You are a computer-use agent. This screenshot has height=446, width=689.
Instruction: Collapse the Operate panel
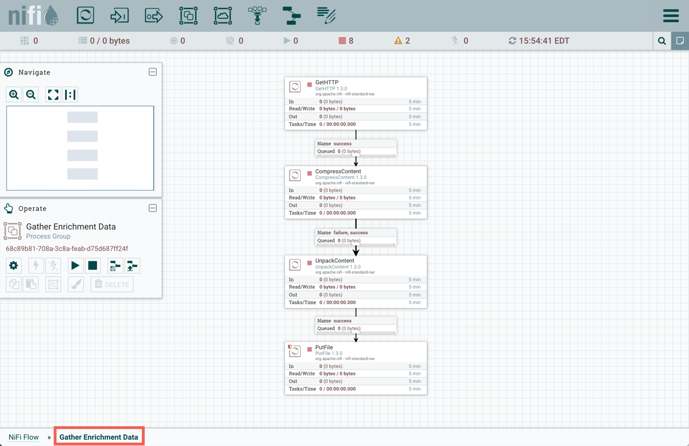pyautogui.click(x=153, y=208)
